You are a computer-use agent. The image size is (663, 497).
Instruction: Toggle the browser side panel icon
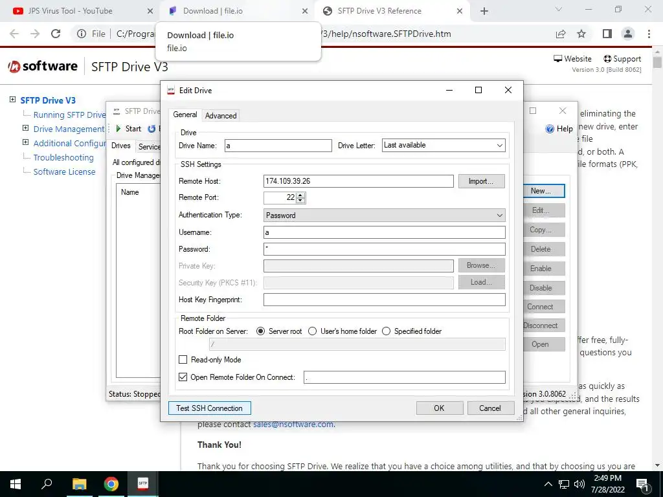[x=607, y=34]
